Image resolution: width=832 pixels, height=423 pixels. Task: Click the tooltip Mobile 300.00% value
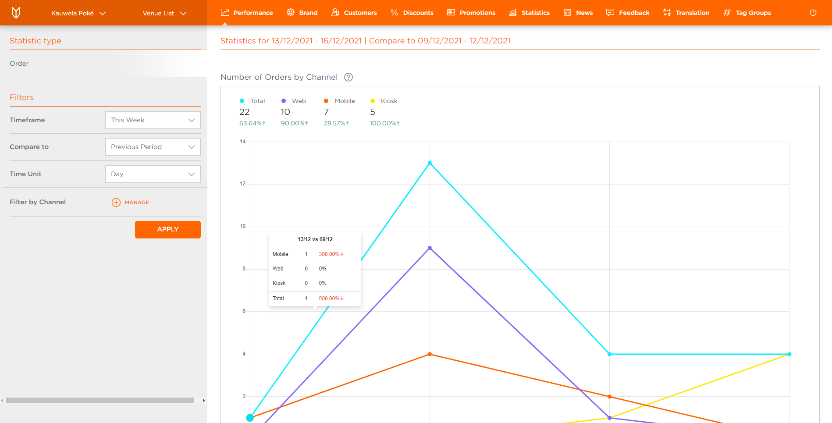coord(331,254)
